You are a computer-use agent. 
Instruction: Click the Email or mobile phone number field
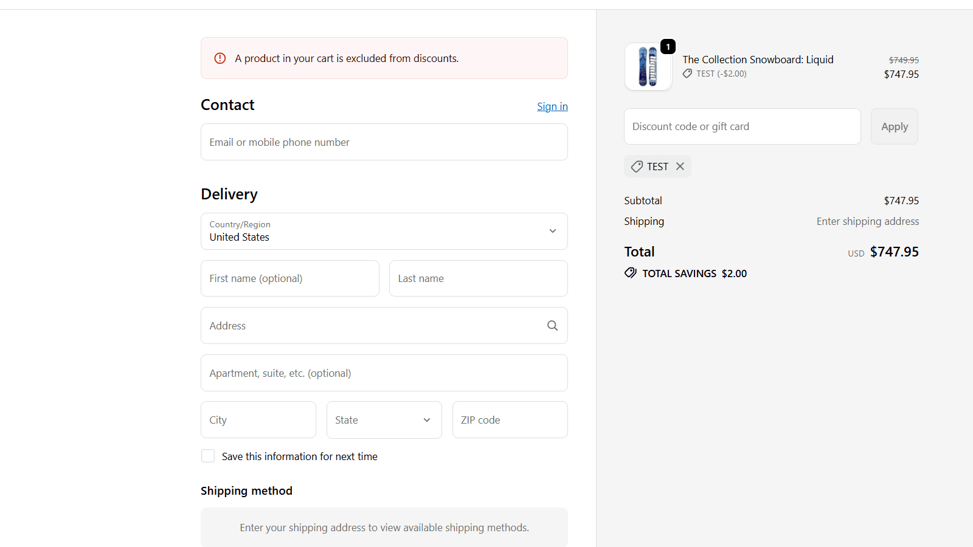click(384, 142)
